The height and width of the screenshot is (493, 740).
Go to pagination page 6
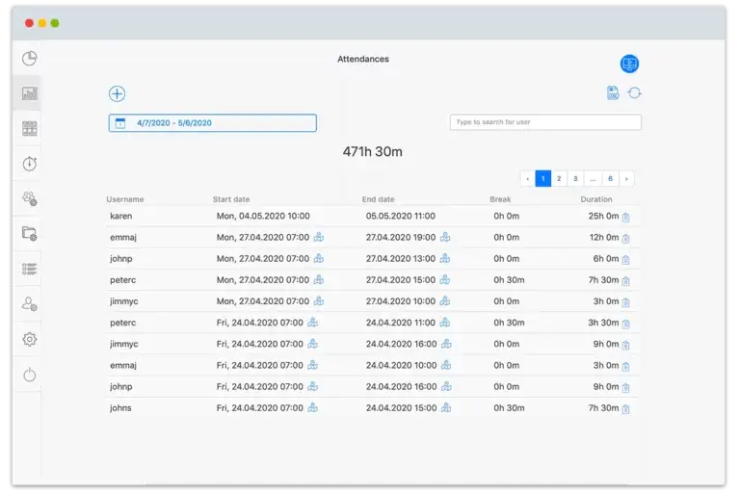pyautogui.click(x=610, y=179)
